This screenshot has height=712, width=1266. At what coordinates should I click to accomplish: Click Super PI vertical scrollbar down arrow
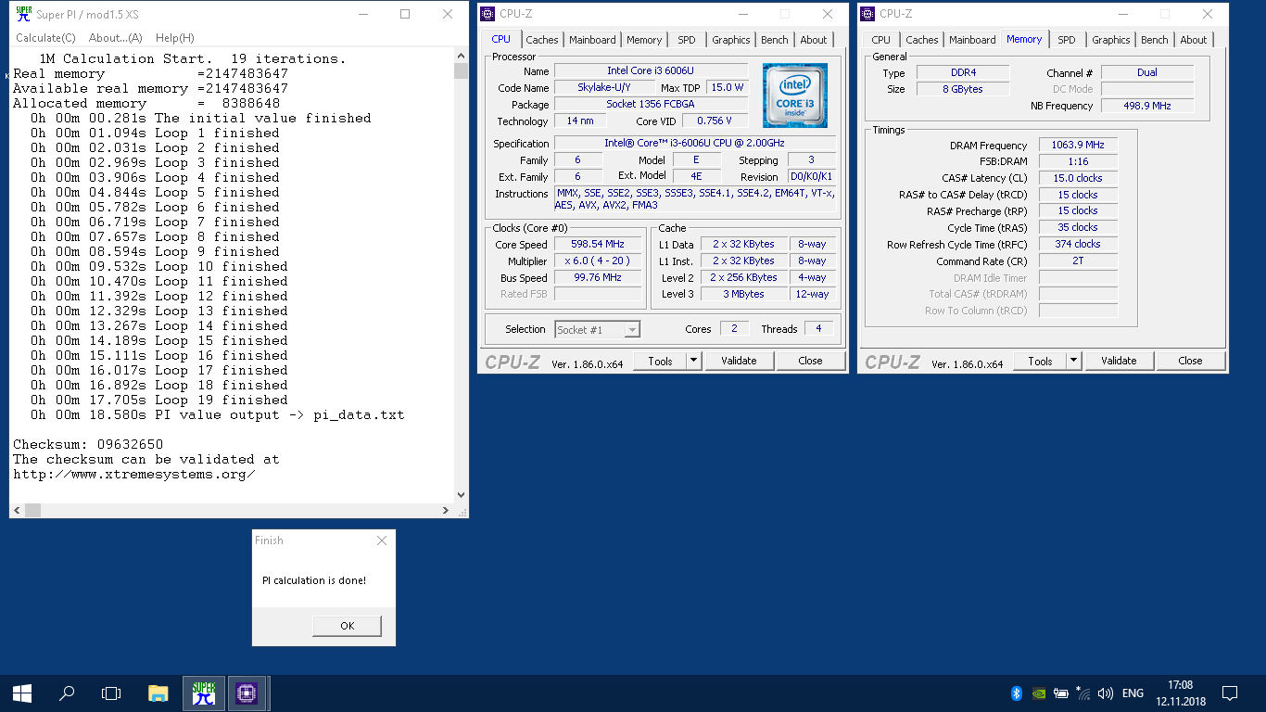(461, 496)
